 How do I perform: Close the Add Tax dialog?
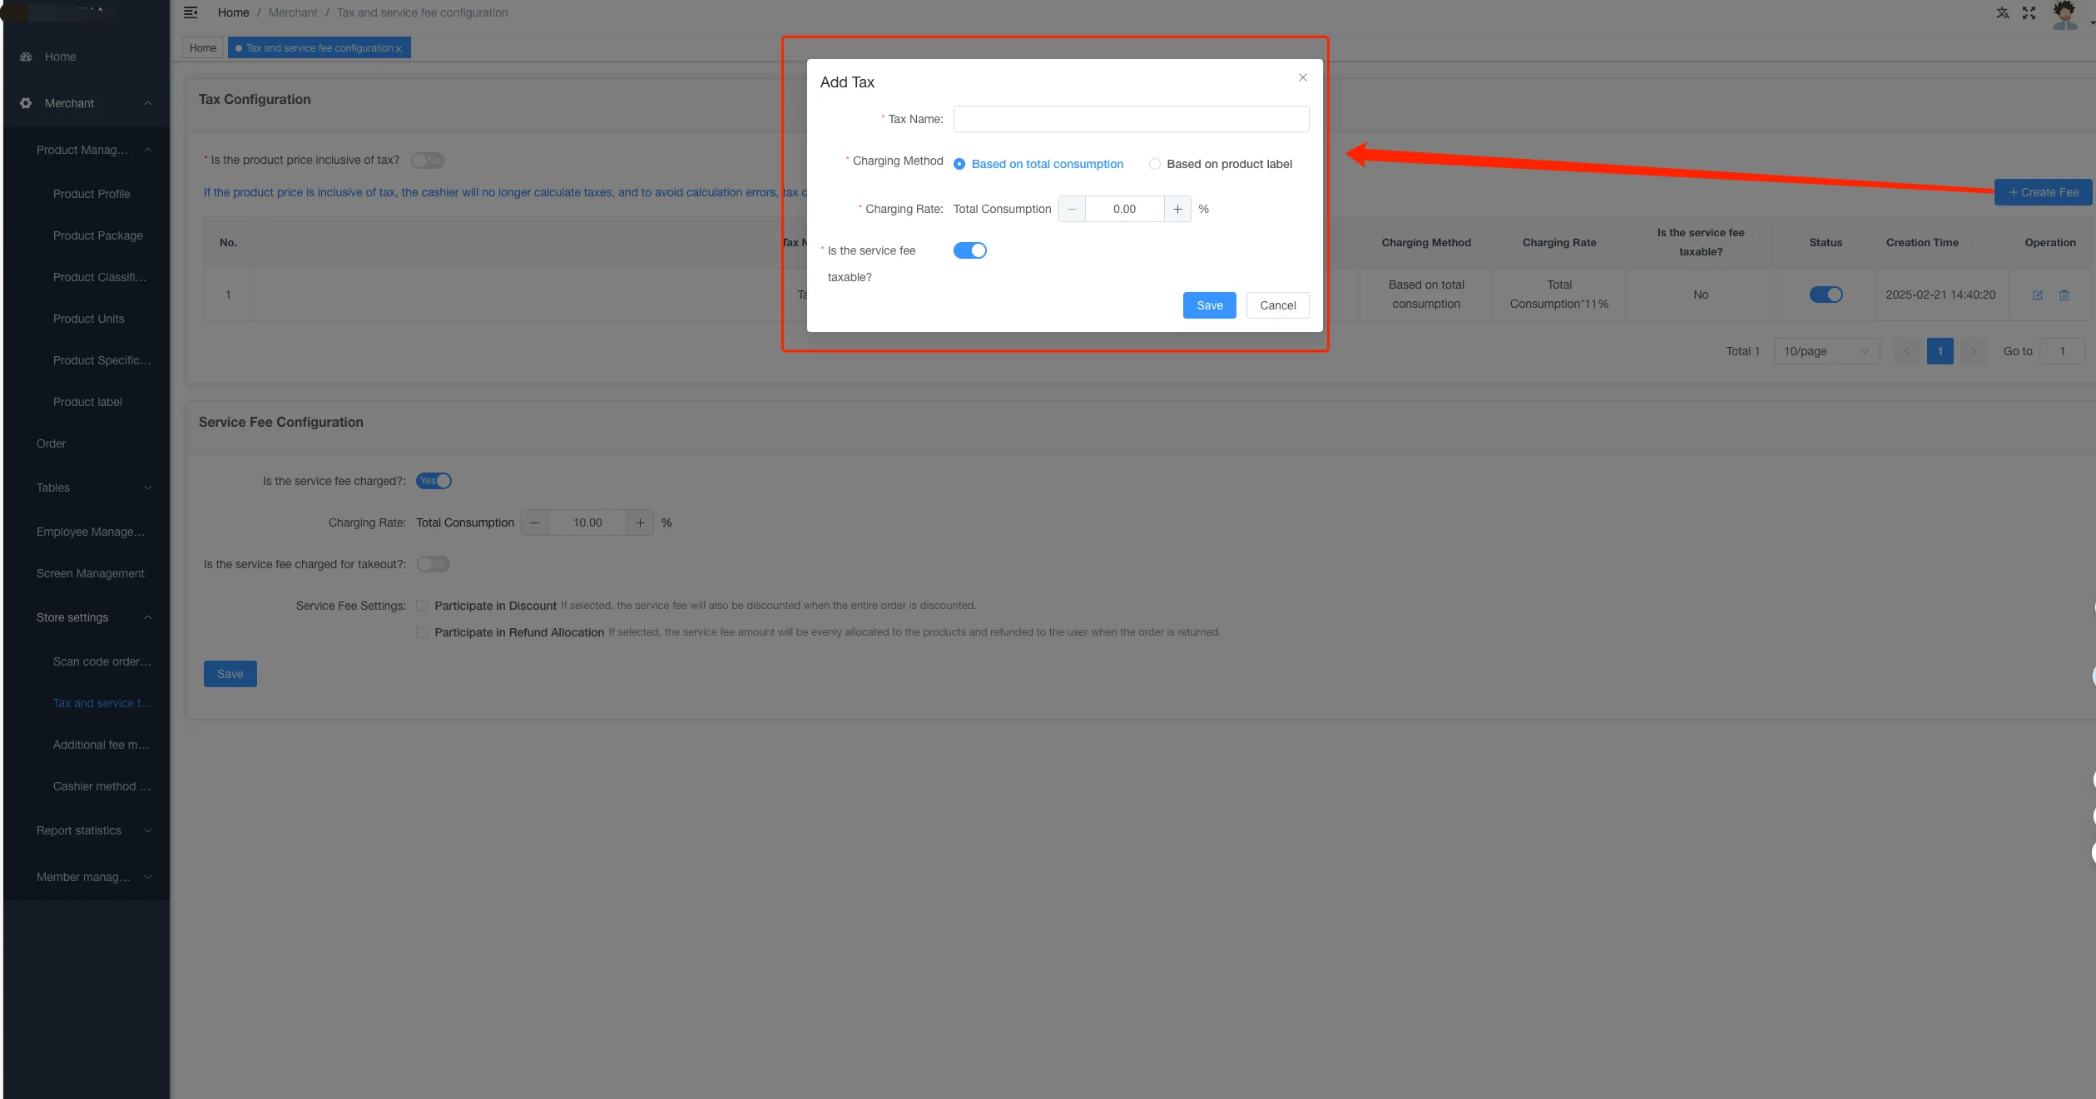[1303, 77]
